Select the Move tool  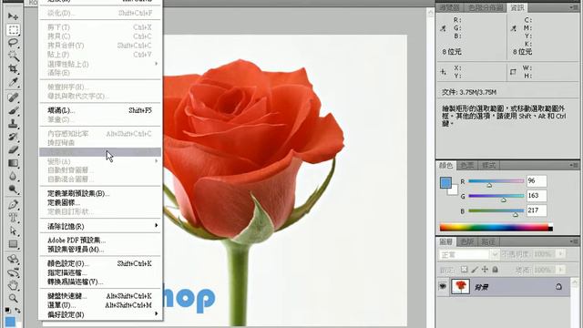13,16
